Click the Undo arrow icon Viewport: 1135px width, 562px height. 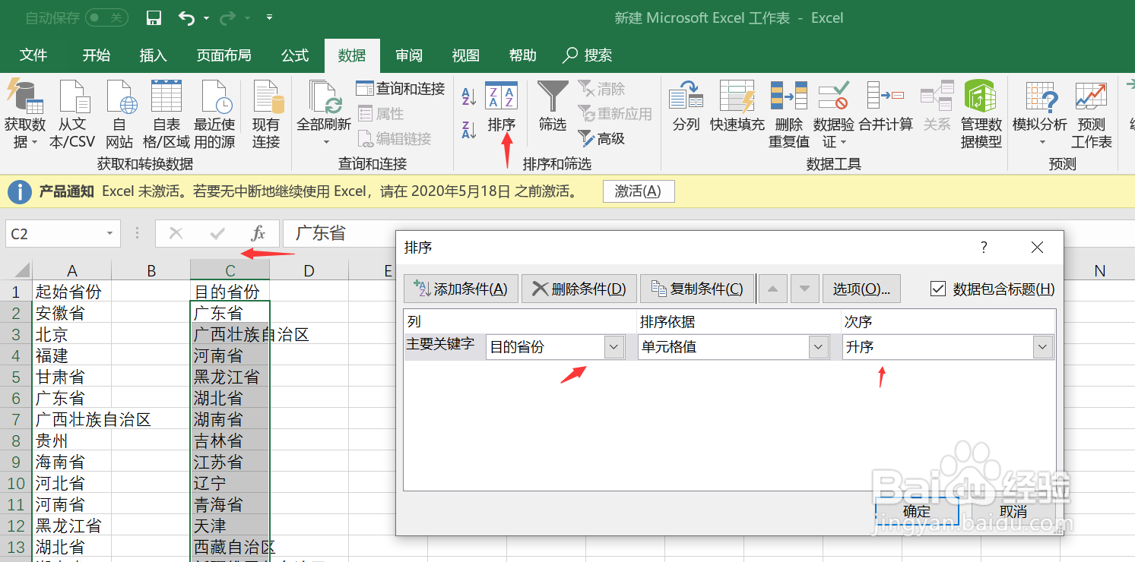click(x=187, y=17)
